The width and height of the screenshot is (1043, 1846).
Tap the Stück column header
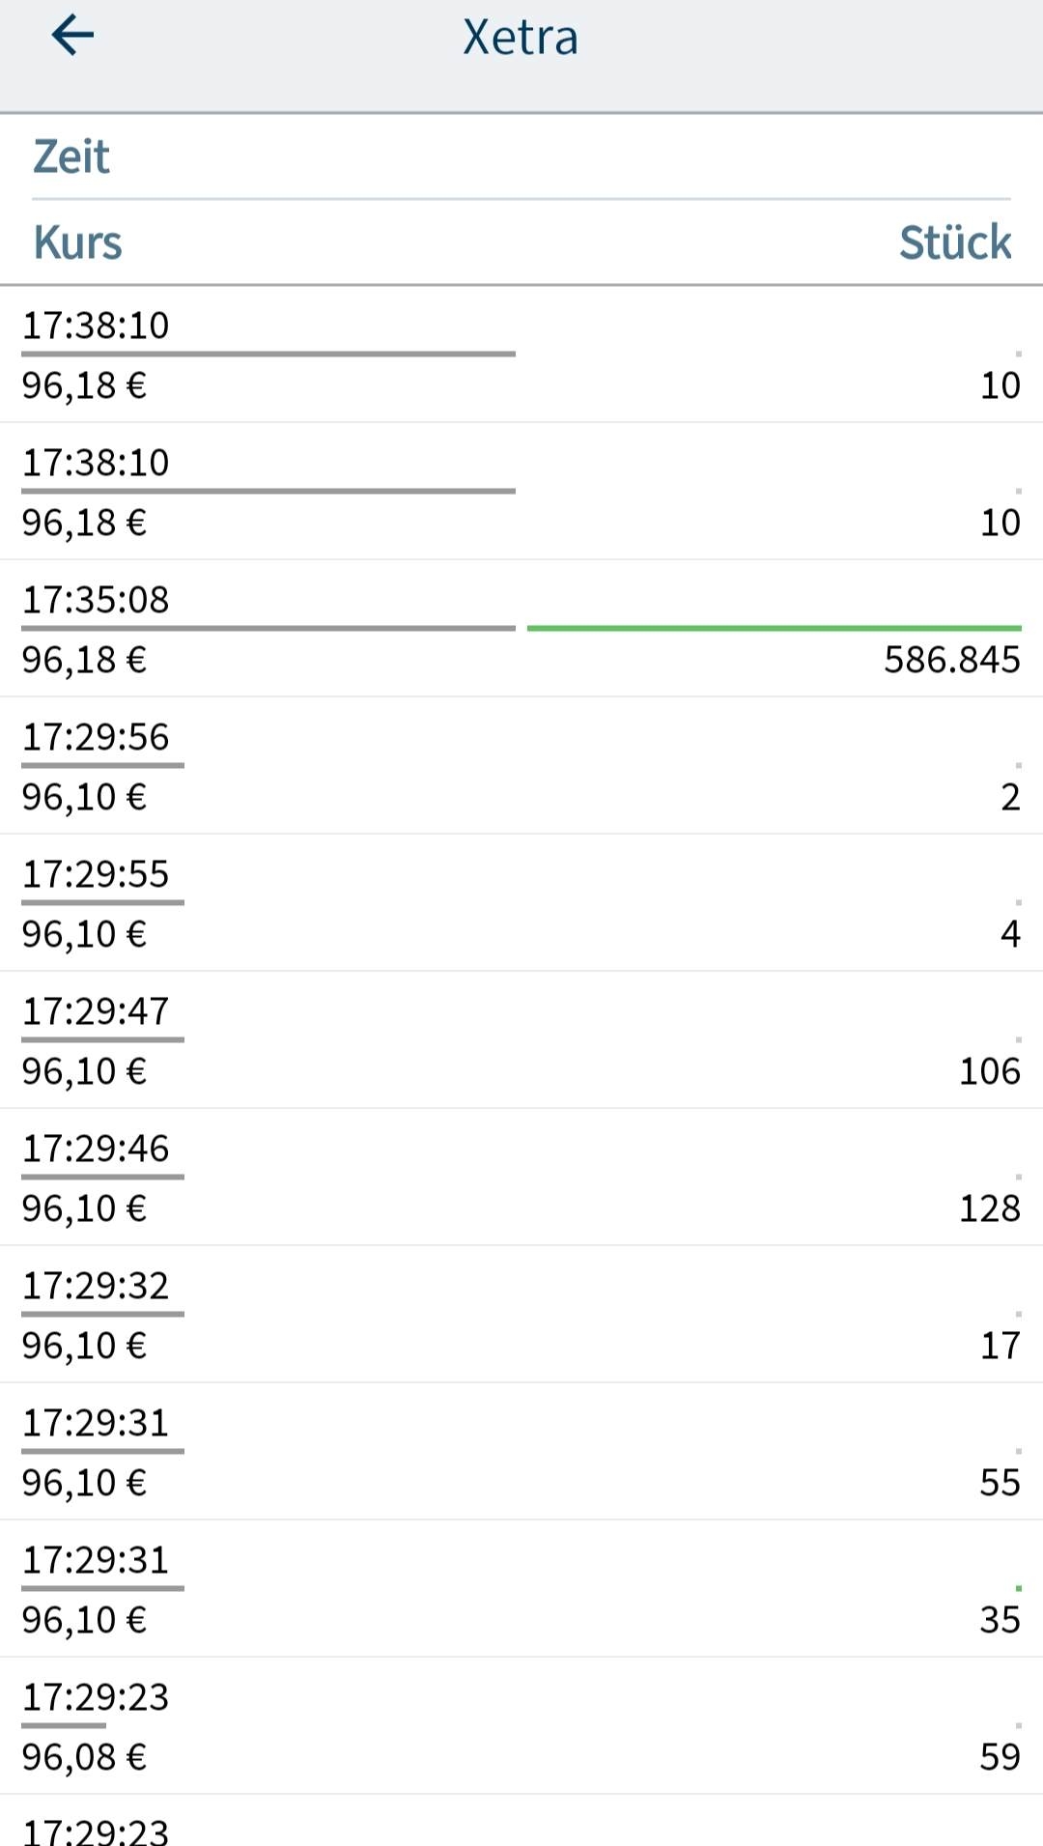pos(954,242)
